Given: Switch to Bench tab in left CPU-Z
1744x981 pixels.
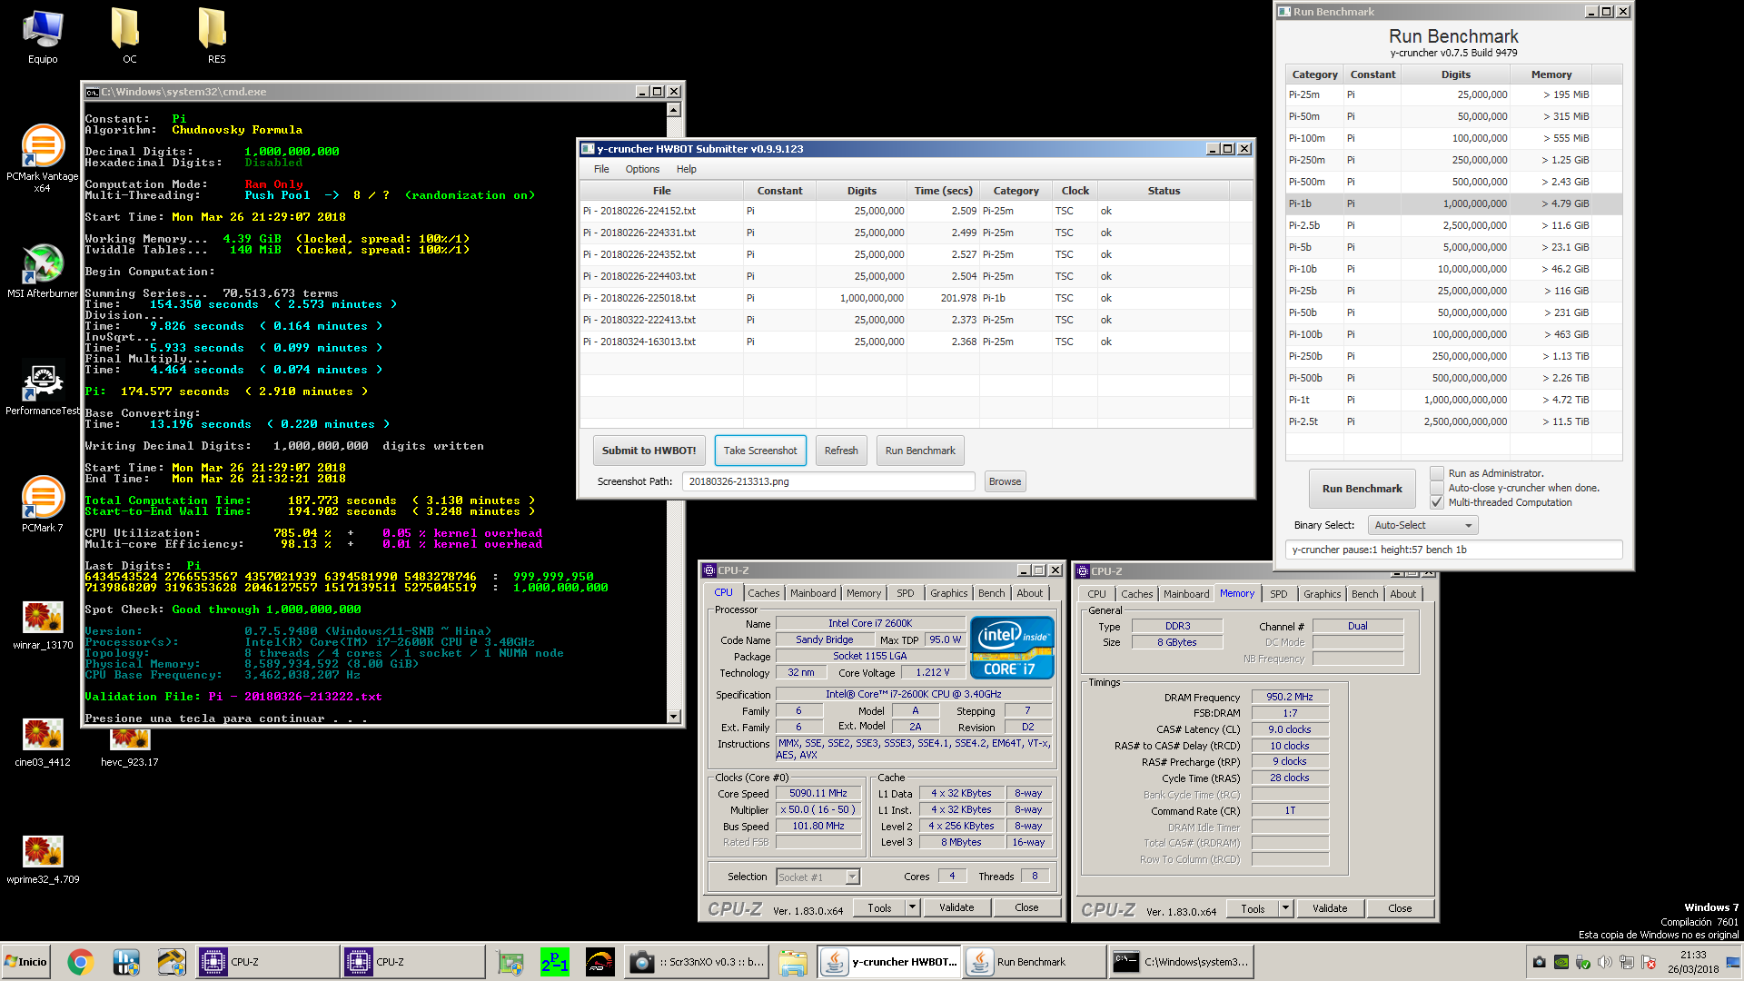Looking at the screenshot, I should click(991, 593).
